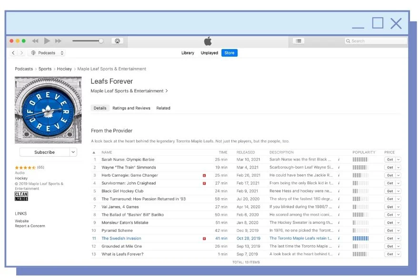420x280 pixels.
Task: Expand Get dropdown for Grounded at Mile One
Action: click(x=398, y=246)
